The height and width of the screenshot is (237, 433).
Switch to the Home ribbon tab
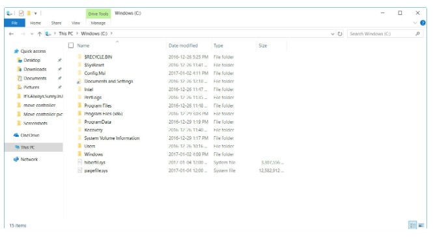pyautogui.click(x=35, y=23)
